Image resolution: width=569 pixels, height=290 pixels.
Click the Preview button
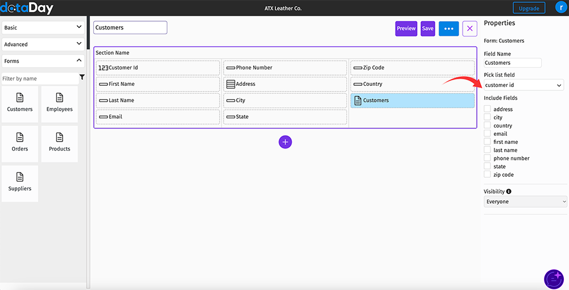click(x=406, y=28)
